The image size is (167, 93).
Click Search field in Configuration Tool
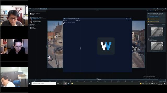point(70,21)
